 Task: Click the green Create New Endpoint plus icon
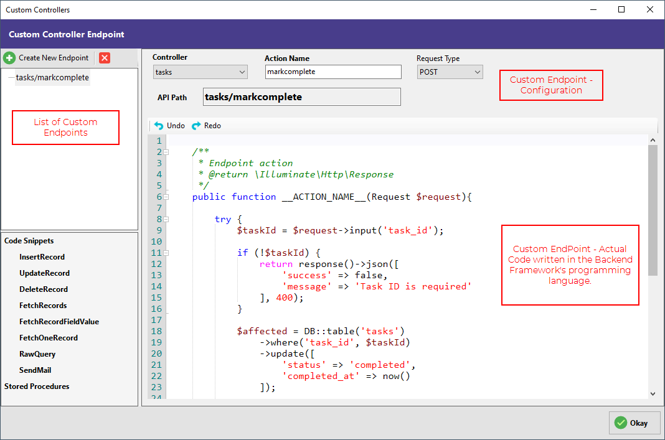pos(10,57)
